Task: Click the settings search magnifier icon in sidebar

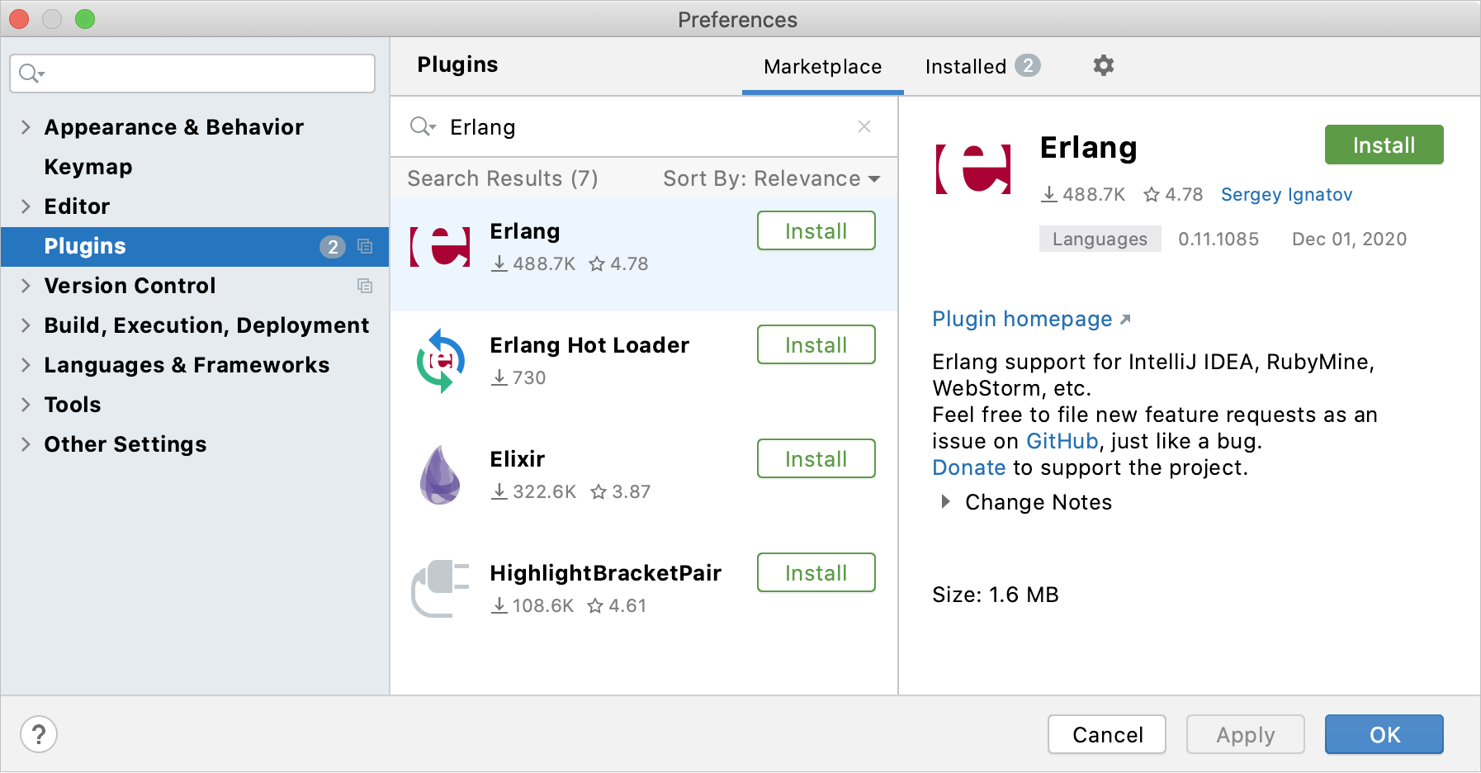Action: click(31, 74)
